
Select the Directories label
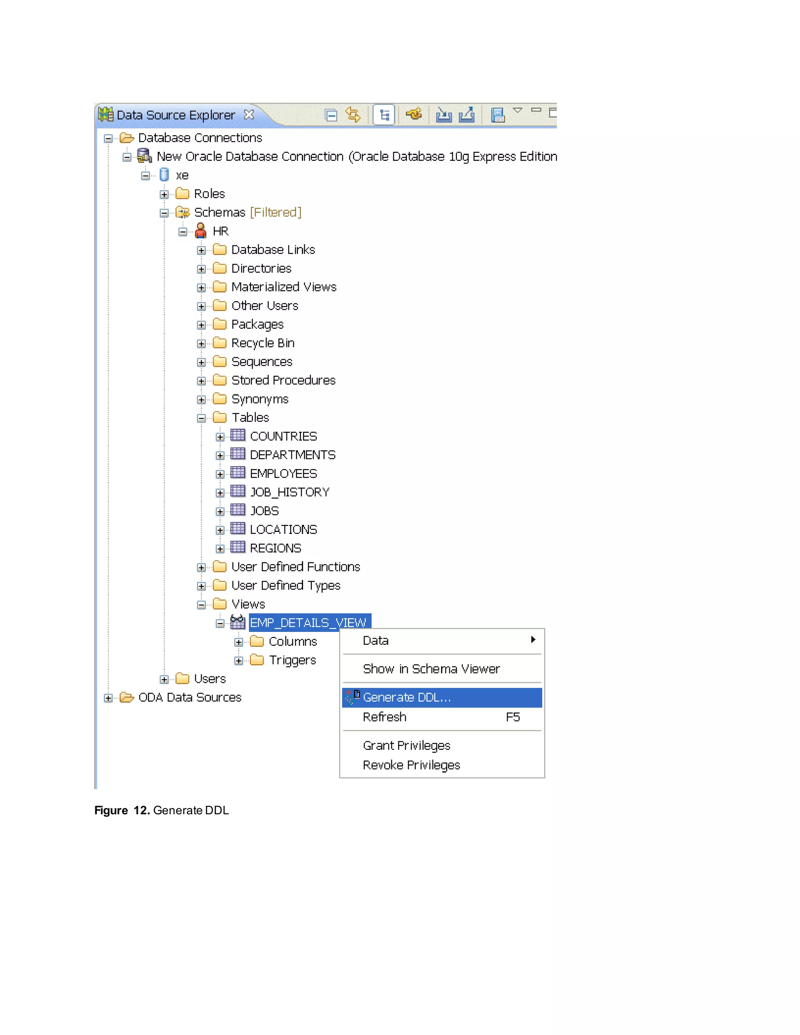pyautogui.click(x=261, y=268)
